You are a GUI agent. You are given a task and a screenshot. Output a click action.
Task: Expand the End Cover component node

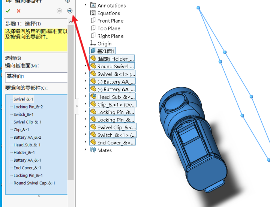pyautogui.click(x=85, y=142)
